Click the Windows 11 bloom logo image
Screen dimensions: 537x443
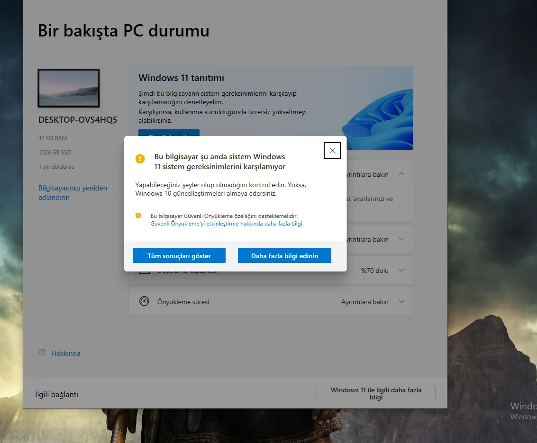[378, 119]
